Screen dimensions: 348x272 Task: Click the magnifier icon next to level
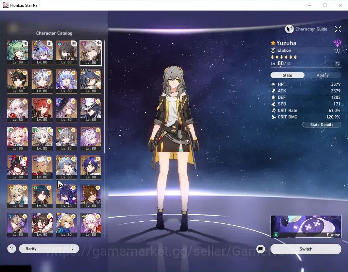tap(337, 64)
